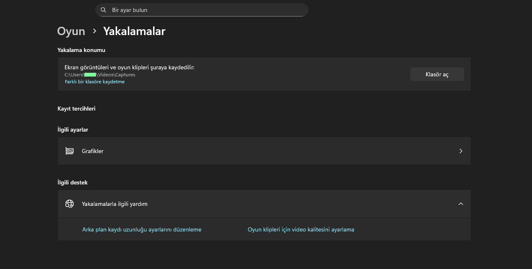Collapse the Yakalamalarla ilgili yardım section
532x269 pixels.
click(460, 204)
